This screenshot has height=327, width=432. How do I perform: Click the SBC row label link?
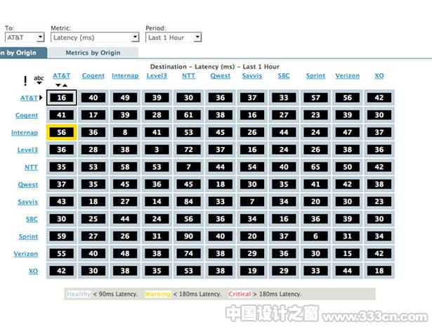32,219
